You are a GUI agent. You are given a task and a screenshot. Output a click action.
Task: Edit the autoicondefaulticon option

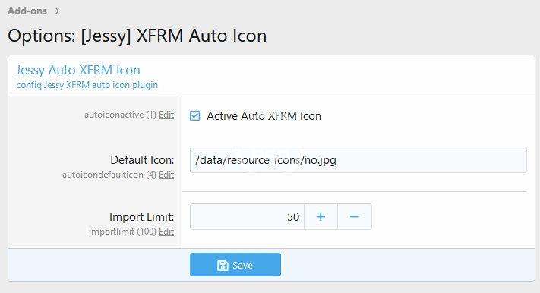pyautogui.click(x=166, y=175)
